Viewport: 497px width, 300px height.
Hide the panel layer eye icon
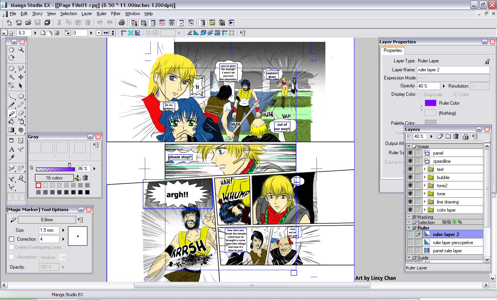(x=410, y=153)
